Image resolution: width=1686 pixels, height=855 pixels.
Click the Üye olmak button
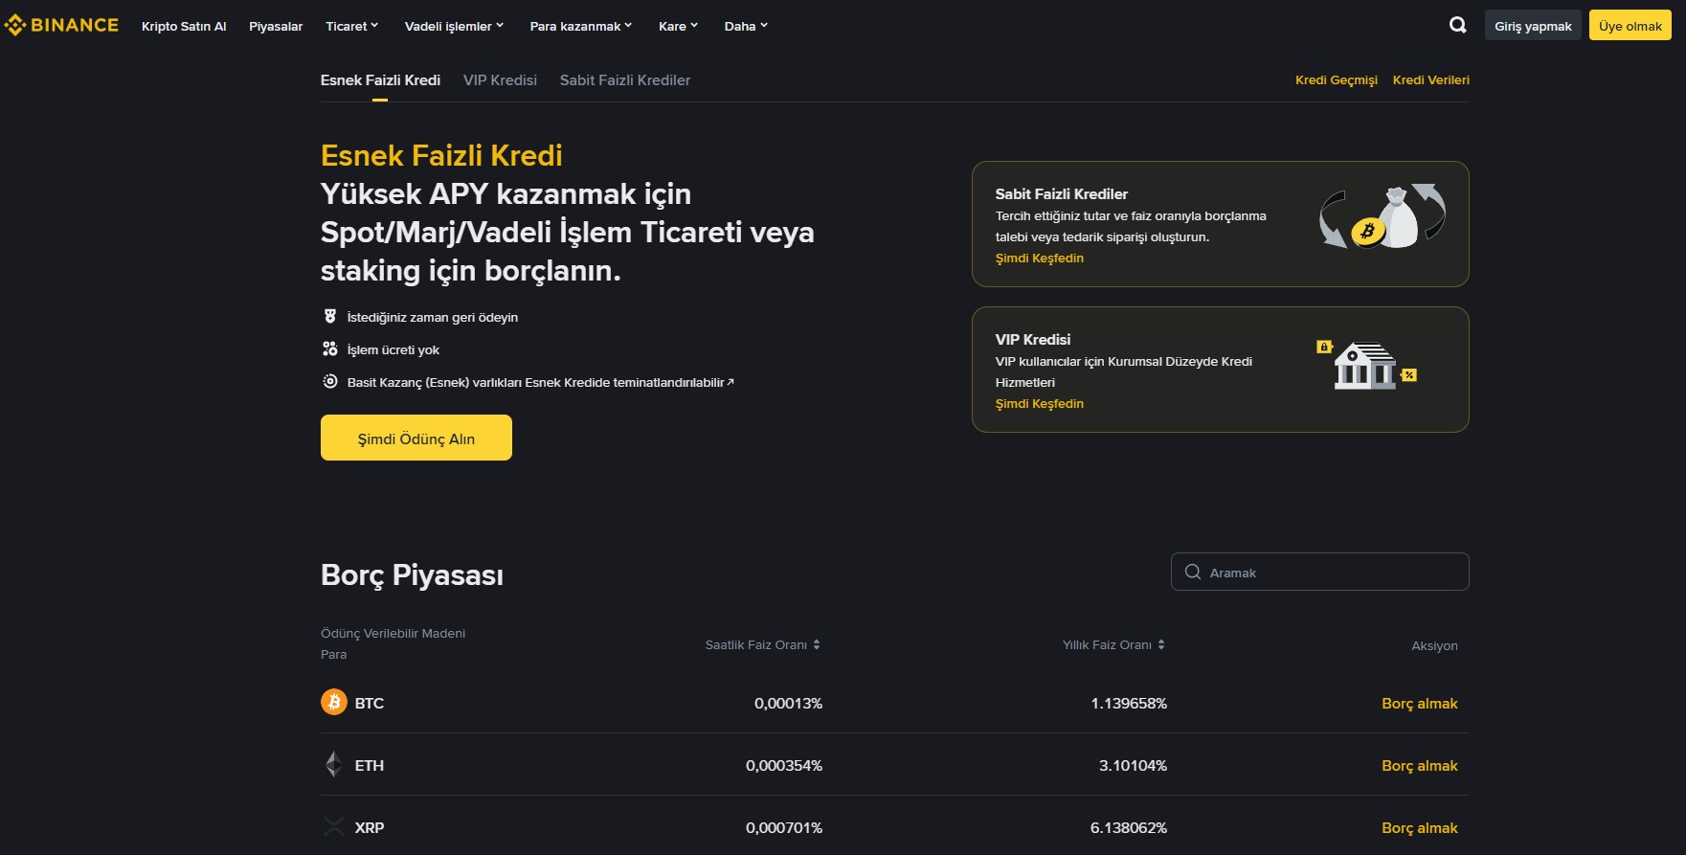[x=1630, y=26]
